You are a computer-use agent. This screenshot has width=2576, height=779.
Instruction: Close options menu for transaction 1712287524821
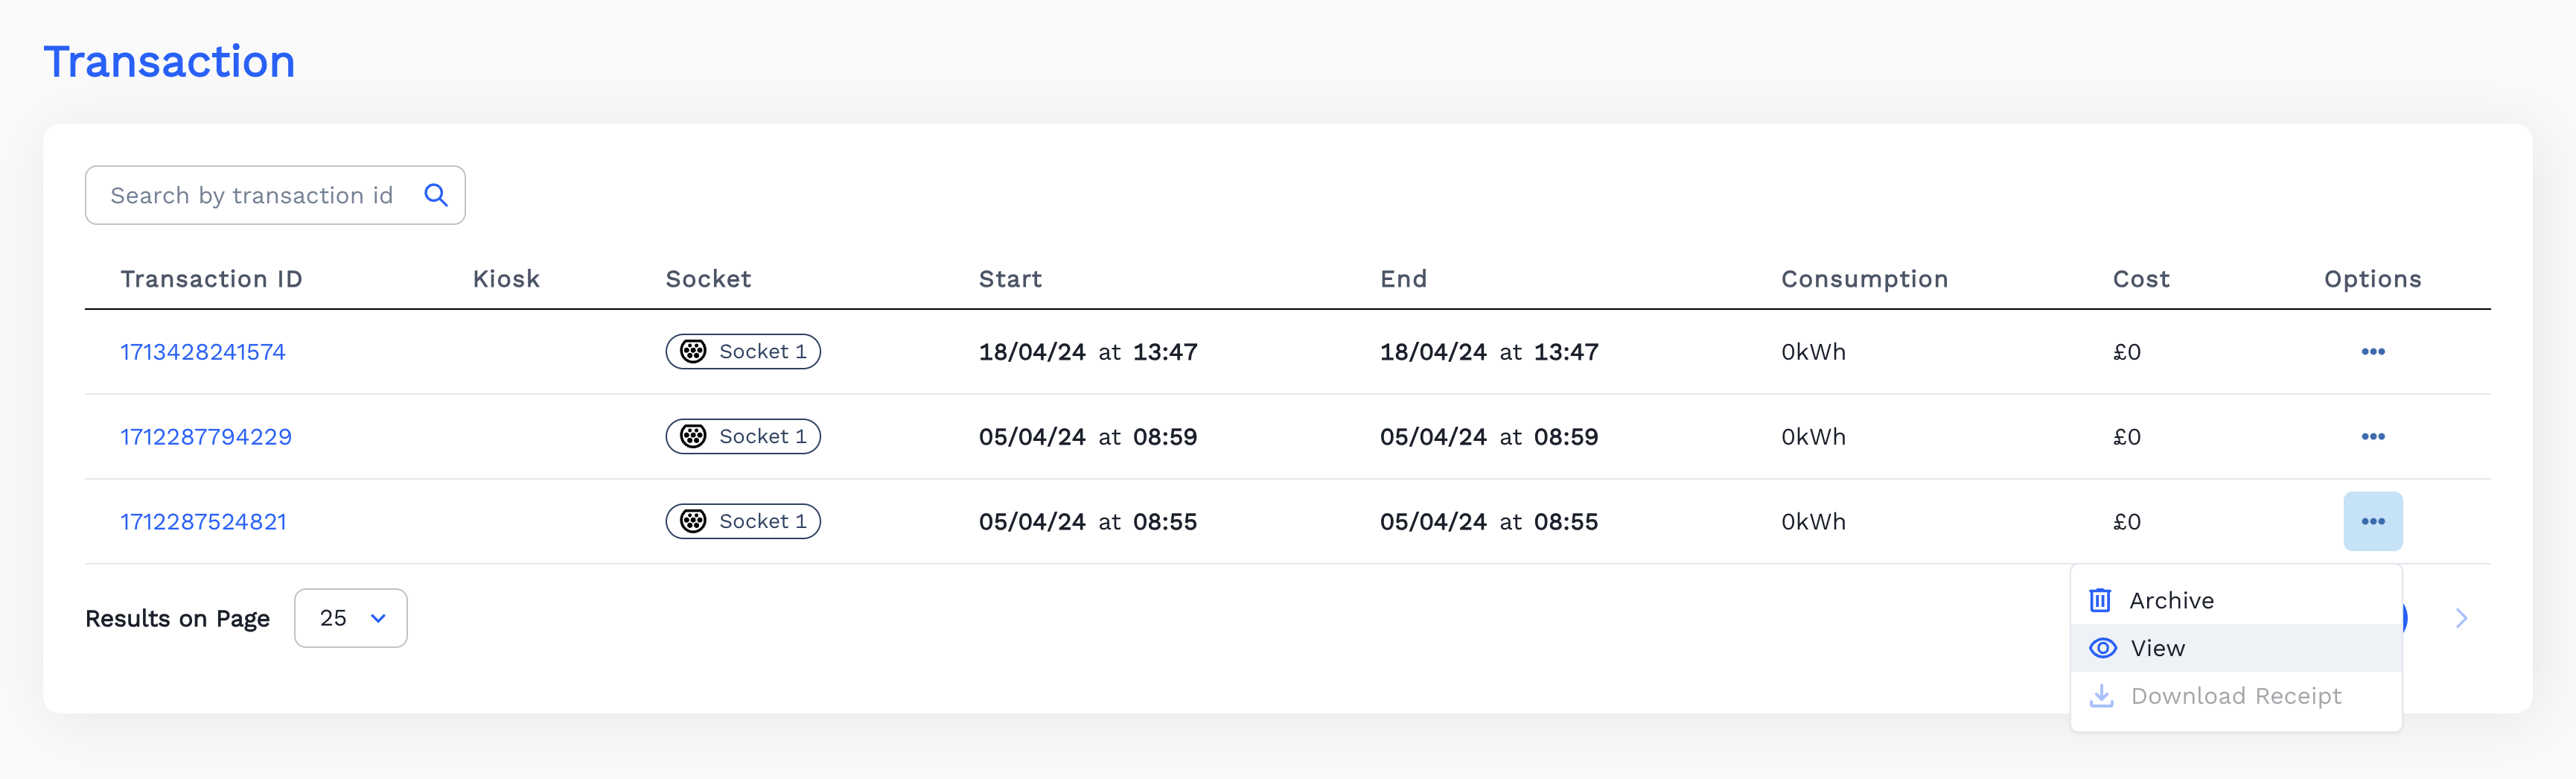[2372, 521]
